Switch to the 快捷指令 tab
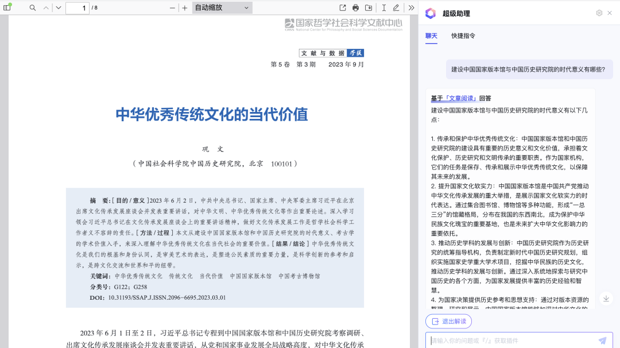This screenshot has height=348, width=620. pos(463,36)
